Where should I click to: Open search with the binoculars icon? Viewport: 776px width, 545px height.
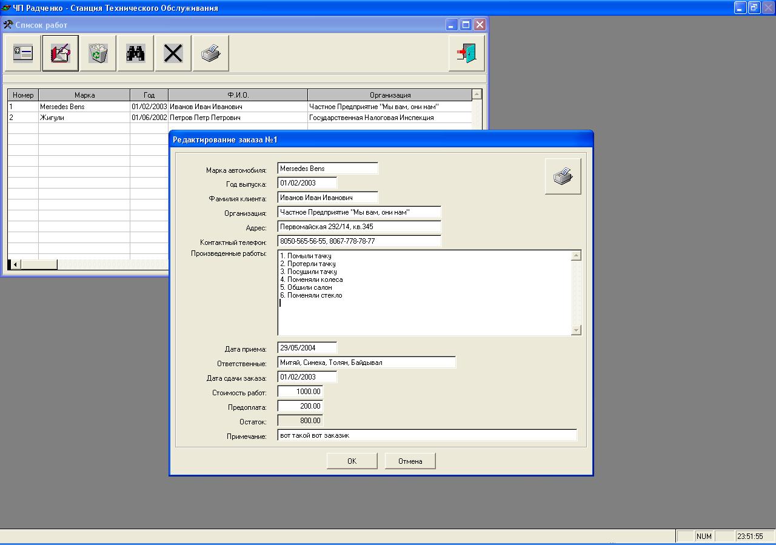click(x=136, y=53)
